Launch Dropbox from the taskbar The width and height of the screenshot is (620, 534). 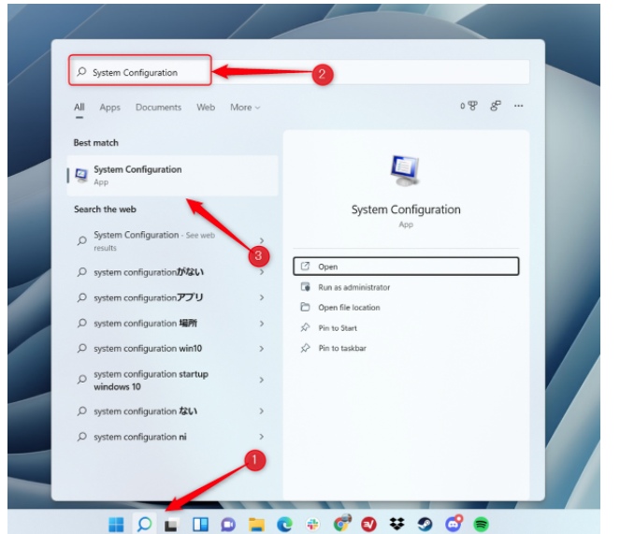click(x=397, y=524)
